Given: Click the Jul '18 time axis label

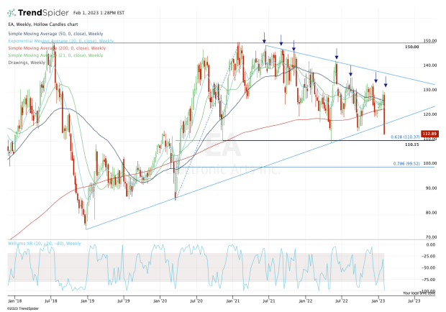Looking at the screenshot, I should click(51, 301).
